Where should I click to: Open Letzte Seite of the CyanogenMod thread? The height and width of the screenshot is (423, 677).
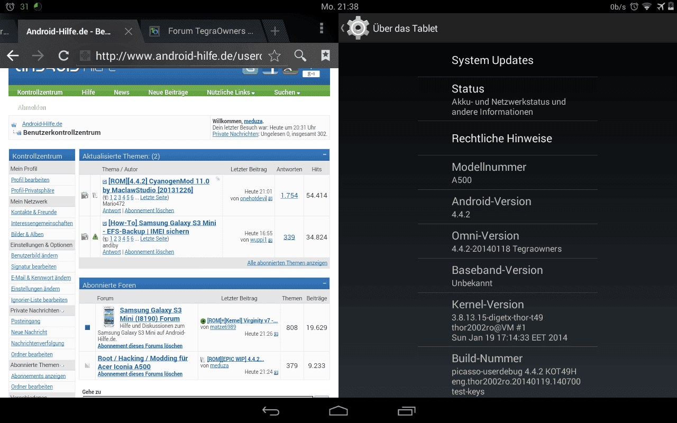pyautogui.click(x=153, y=197)
